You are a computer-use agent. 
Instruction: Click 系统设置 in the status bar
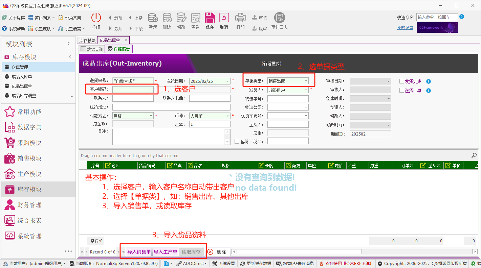[223, 264]
